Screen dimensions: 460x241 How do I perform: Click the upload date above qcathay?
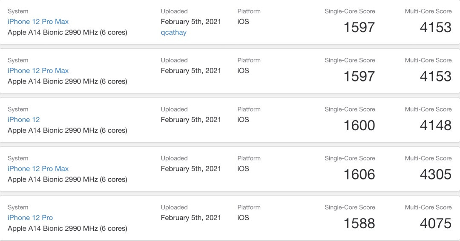(191, 22)
